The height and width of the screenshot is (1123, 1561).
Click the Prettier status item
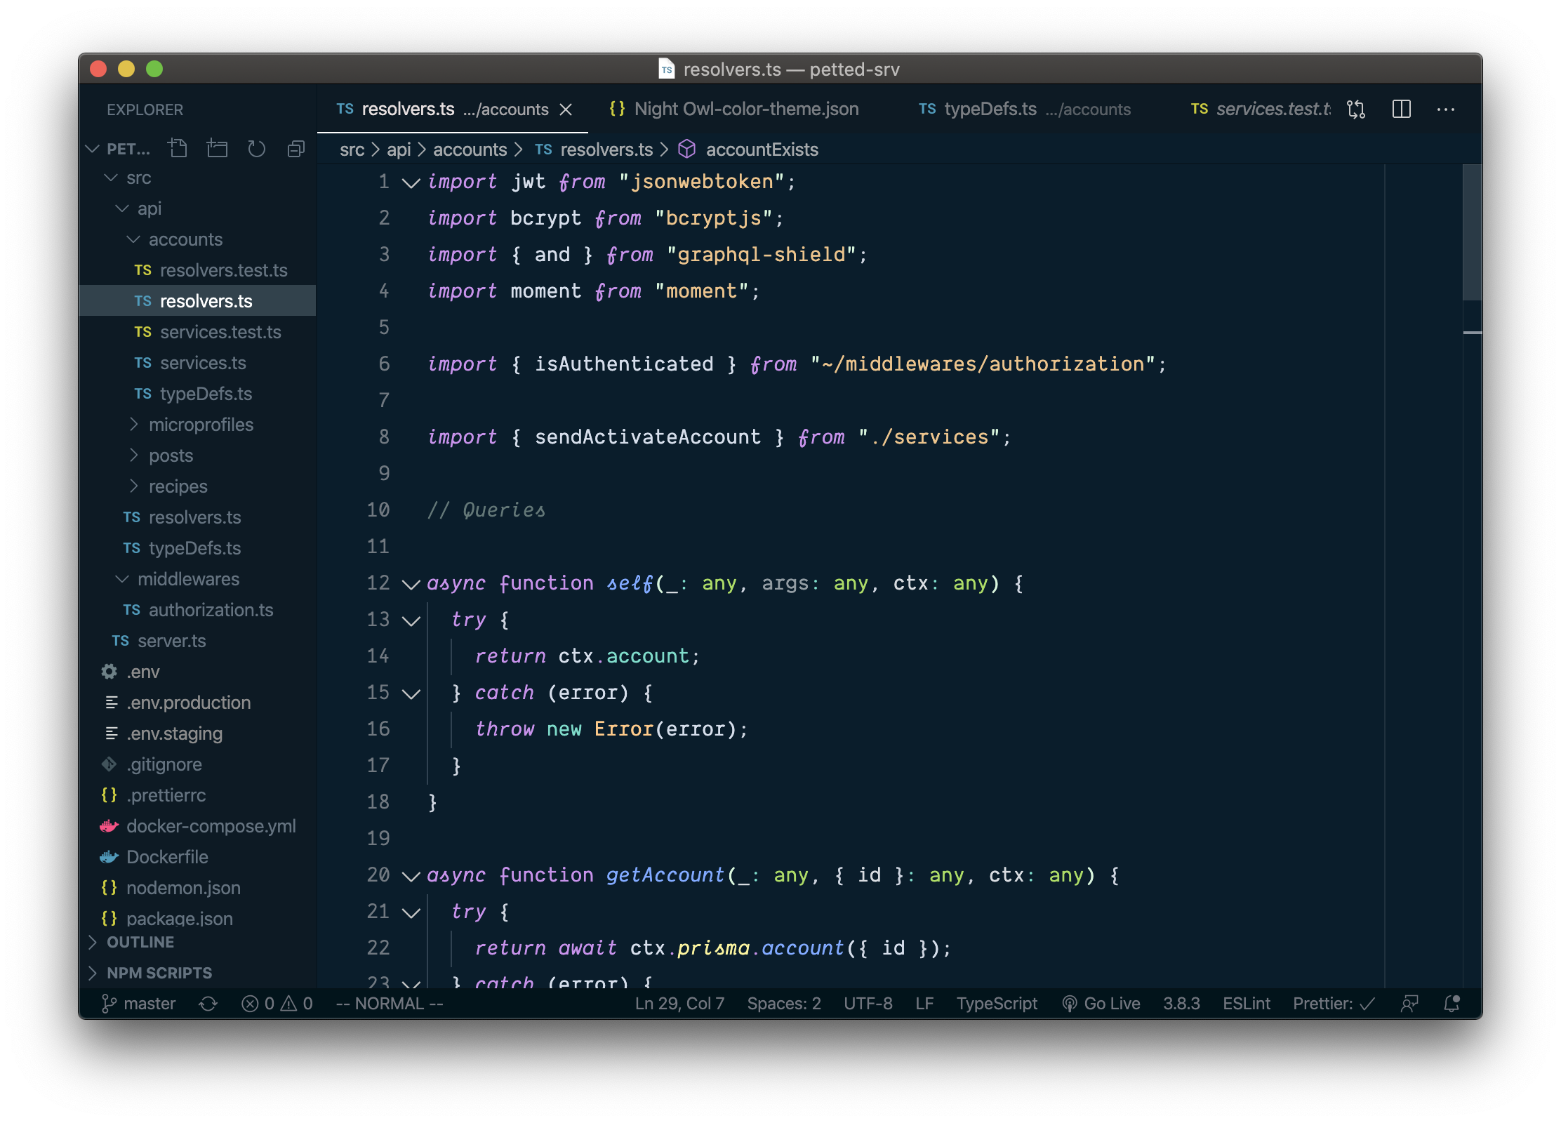1334,1004
